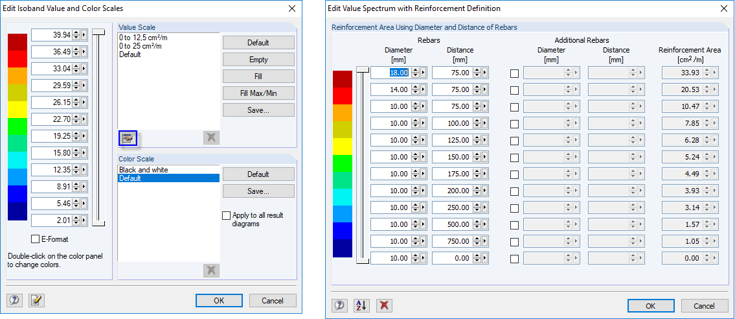Click the 29.59 value input field

[52, 86]
